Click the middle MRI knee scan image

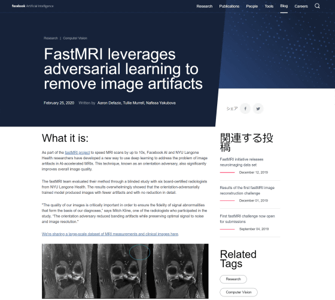click(x=125, y=271)
